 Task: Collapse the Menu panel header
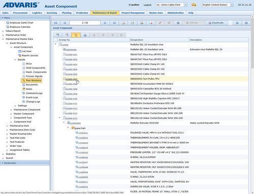25,18
